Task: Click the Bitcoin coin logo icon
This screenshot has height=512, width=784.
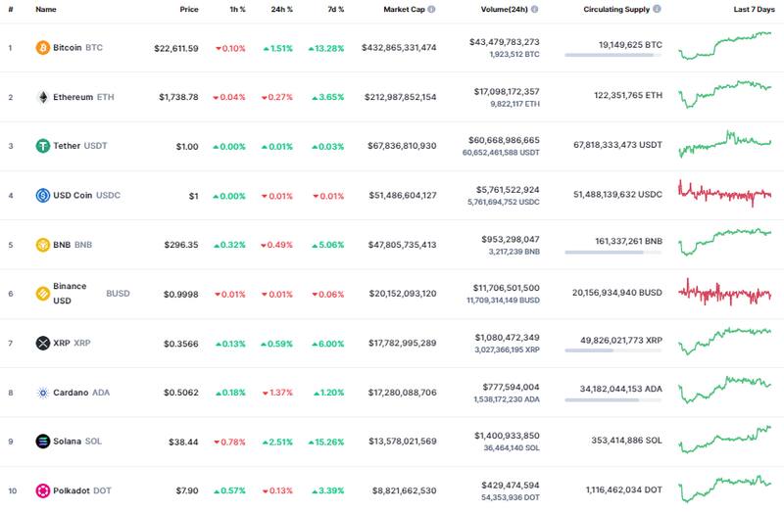Action: (42, 47)
